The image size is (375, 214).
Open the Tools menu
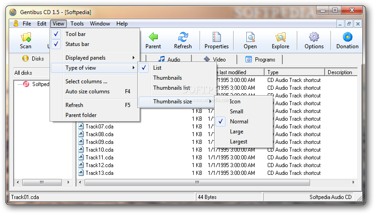click(x=77, y=24)
